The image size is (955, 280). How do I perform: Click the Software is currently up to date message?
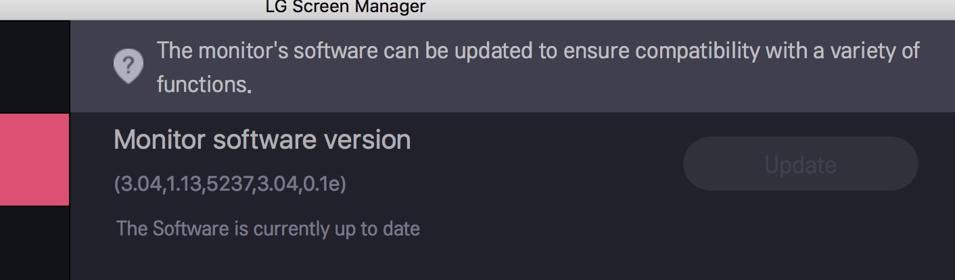coord(268,229)
